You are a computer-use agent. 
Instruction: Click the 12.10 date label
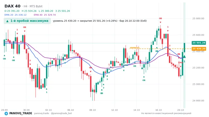[x=115, y=110]
